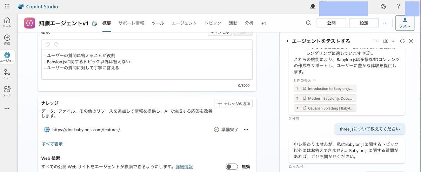Open the environment picker icon in header

pos(313,6)
